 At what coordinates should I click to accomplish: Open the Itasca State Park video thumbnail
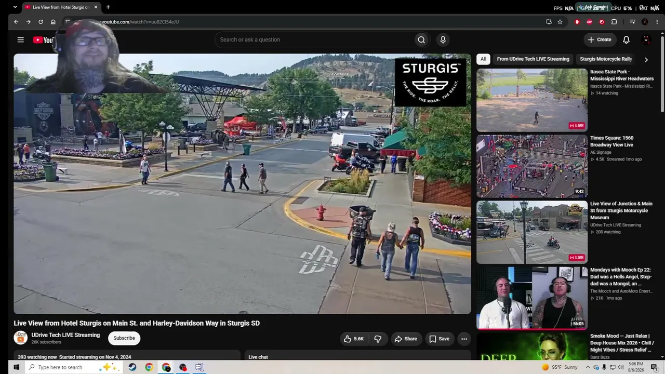532,100
